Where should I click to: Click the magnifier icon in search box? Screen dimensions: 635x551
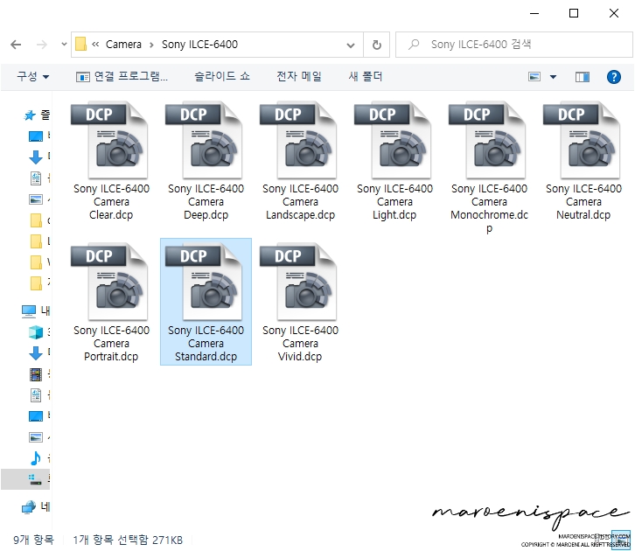tap(414, 45)
